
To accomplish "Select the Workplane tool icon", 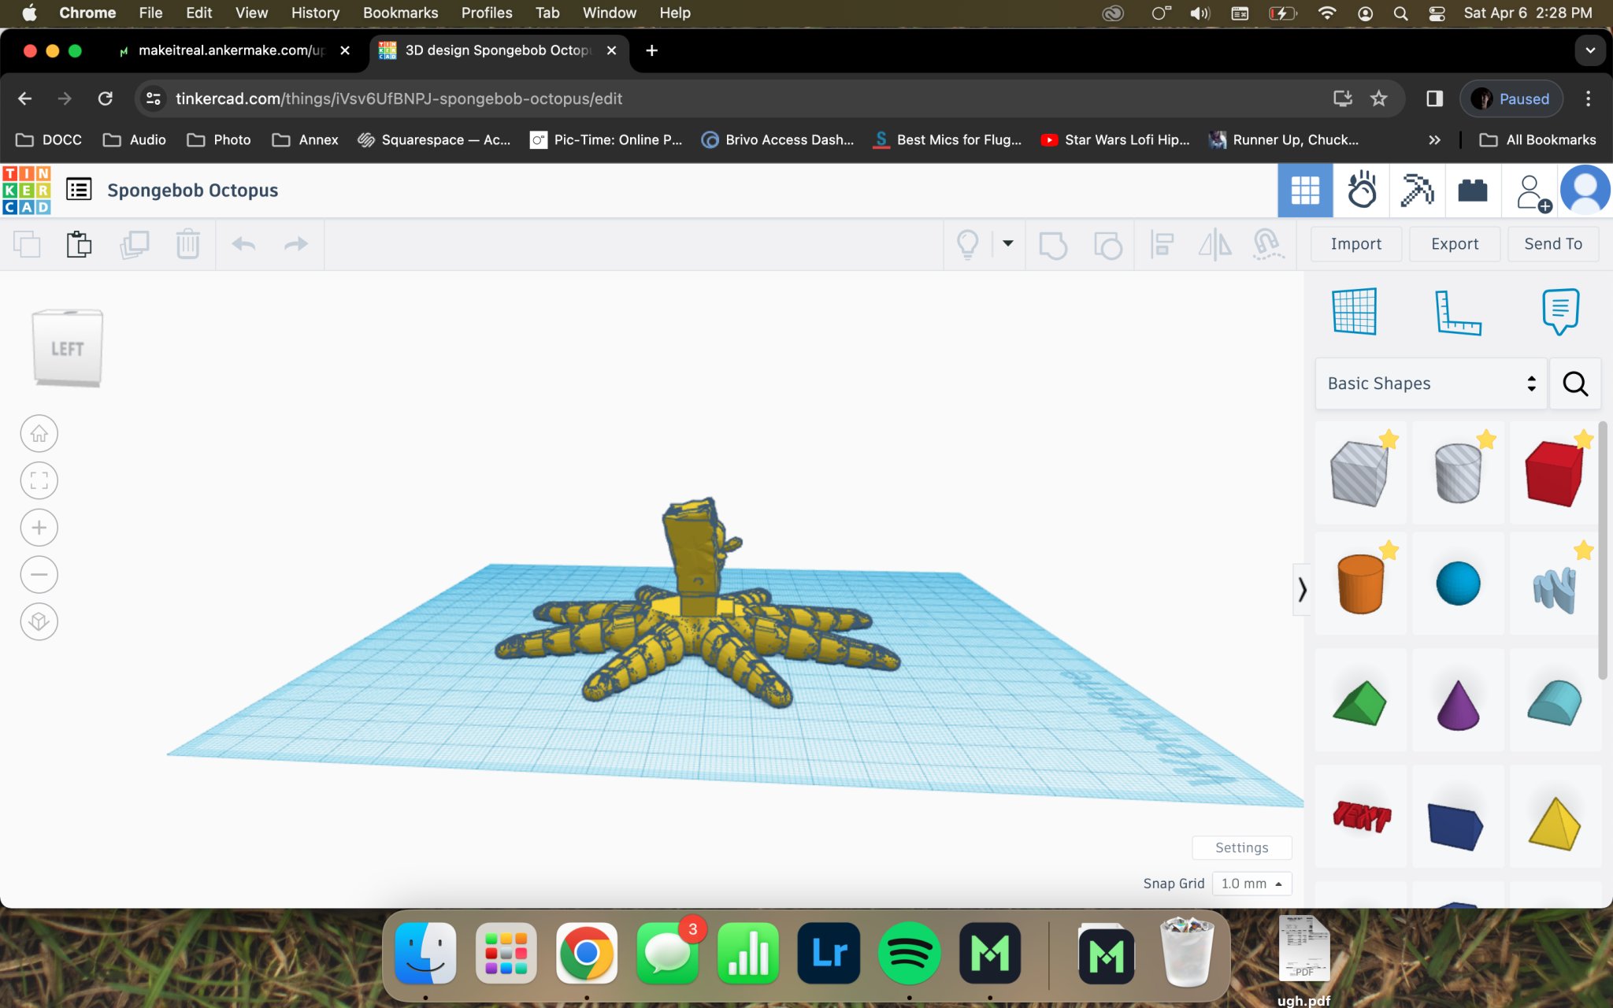I will coord(1354,312).
